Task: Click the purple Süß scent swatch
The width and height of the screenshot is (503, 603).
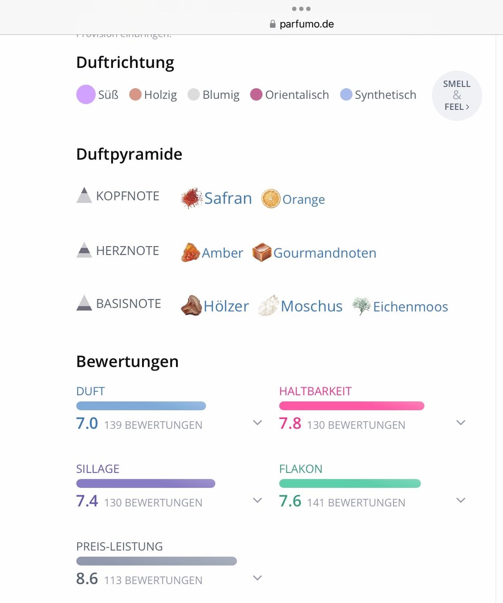Action: [86, 94]
